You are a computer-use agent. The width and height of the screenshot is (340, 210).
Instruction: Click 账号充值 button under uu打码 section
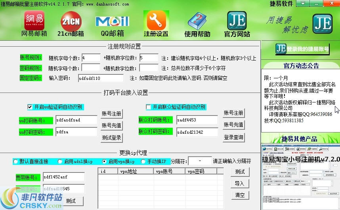click(112, 126)
